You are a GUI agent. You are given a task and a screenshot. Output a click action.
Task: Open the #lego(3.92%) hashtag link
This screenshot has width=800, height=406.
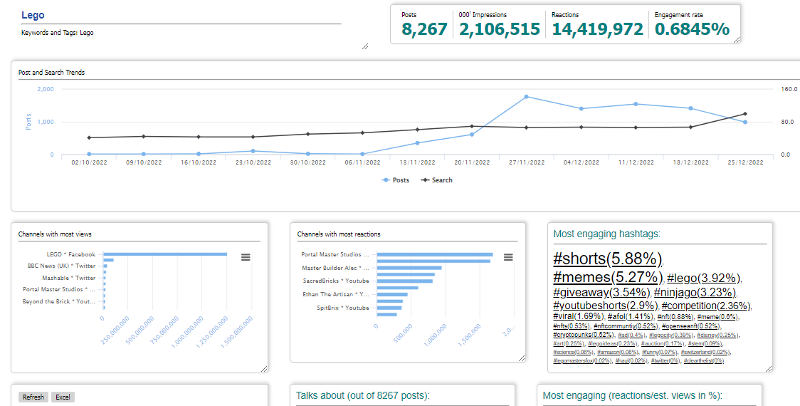(704, 279)
